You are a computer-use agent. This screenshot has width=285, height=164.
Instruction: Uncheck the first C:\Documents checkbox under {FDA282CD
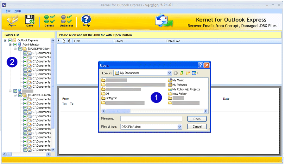point(25,99)
